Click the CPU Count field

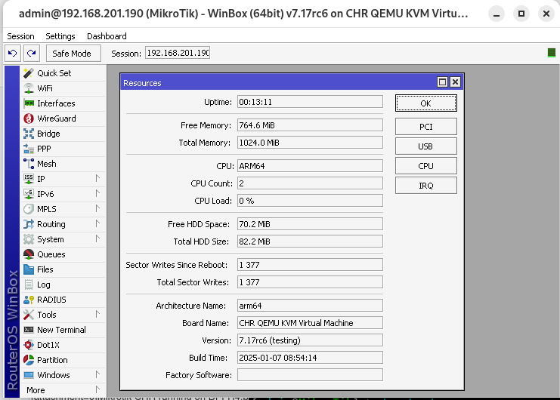(310, 183)
